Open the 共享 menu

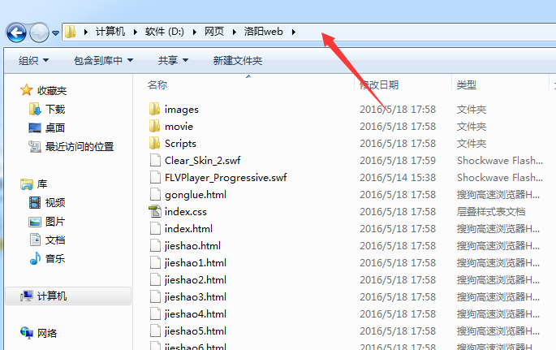[x=173, y=61]
